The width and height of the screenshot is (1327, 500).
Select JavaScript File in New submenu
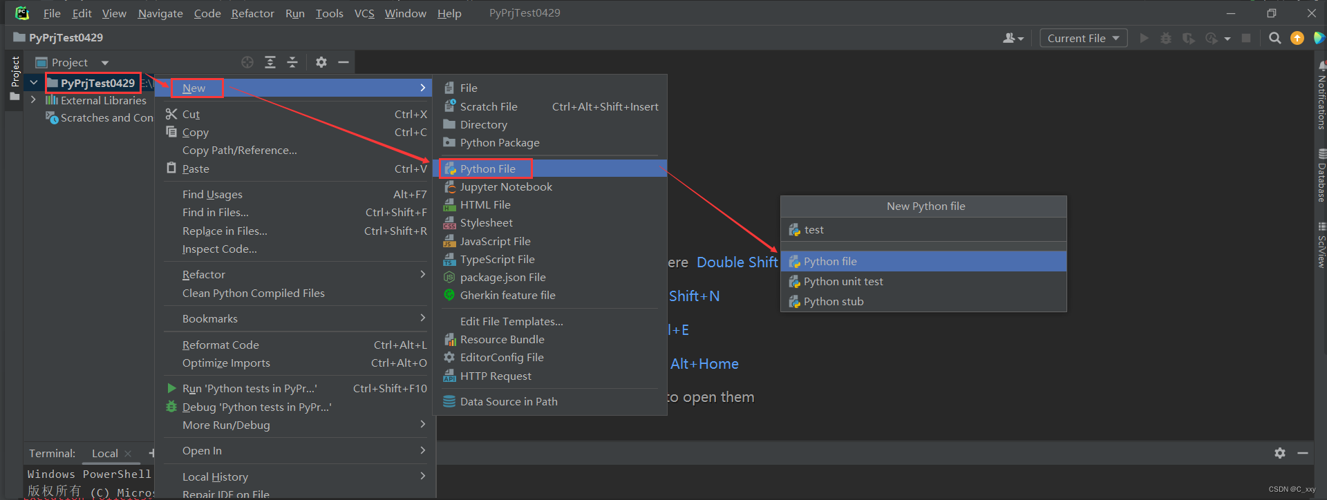coord(550,242)
